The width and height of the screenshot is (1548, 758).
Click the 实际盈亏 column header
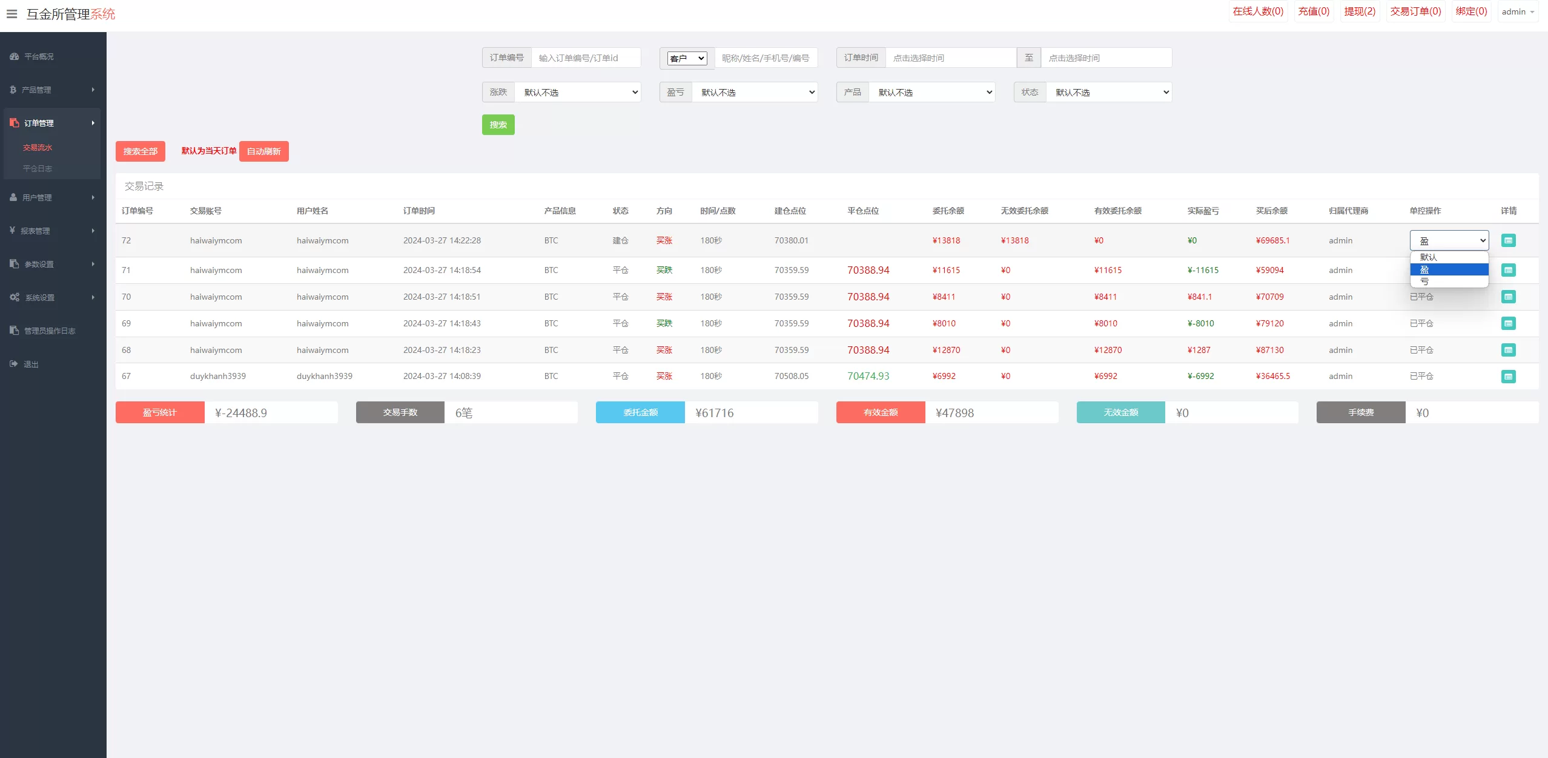click(1203, 211)
